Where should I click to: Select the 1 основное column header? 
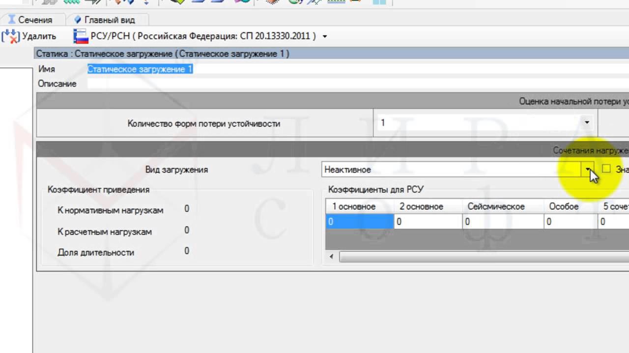360,207
